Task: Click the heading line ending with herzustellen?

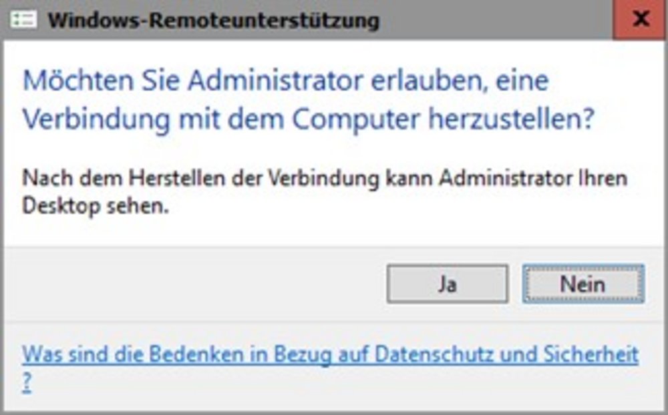Action: [308, 119]
